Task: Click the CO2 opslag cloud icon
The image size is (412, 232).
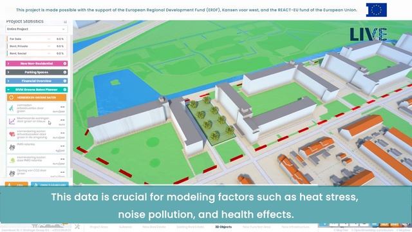Action: click(x=12, y=173)
